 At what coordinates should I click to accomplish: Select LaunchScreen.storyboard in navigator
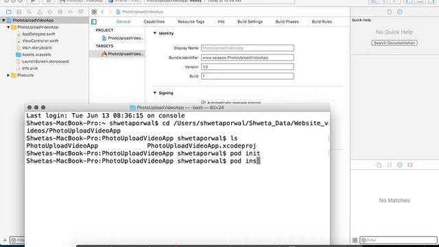coord(45,61)
